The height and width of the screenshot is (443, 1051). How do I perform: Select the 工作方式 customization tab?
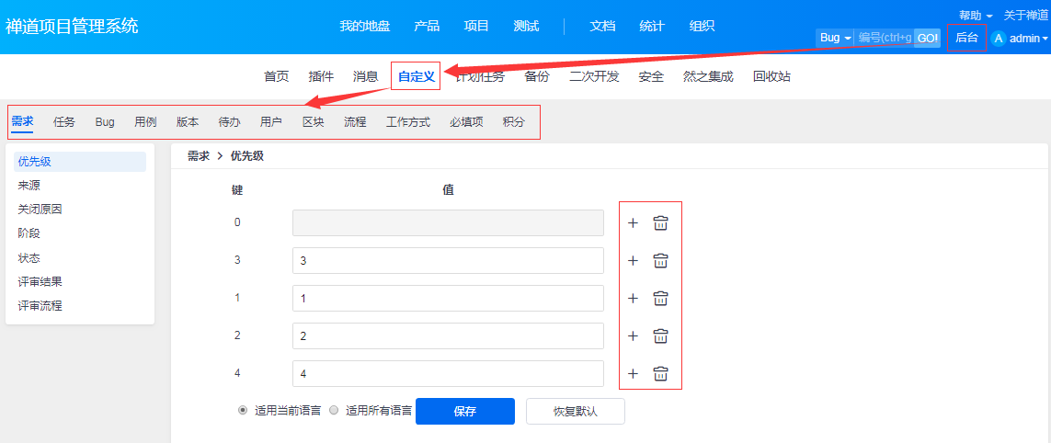[x=408, y=122]
